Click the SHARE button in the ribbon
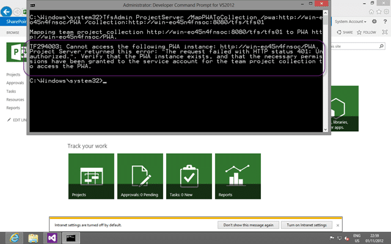 345,32
